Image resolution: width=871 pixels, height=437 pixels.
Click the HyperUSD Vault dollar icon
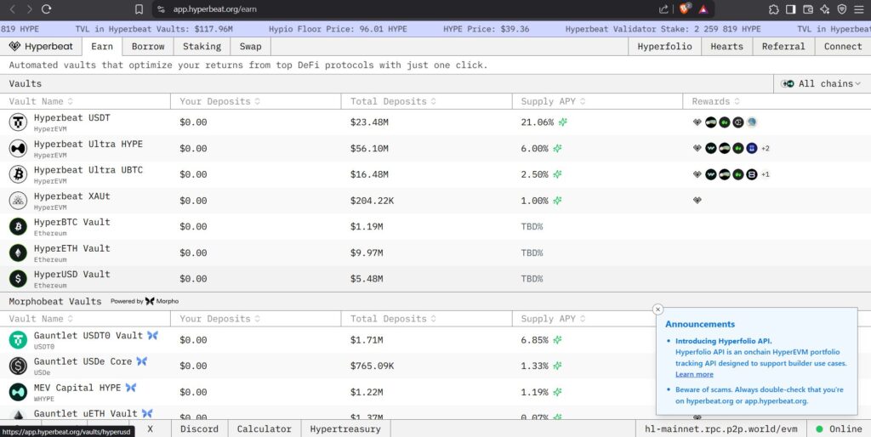pyautogui.click(x=18, y=279)
